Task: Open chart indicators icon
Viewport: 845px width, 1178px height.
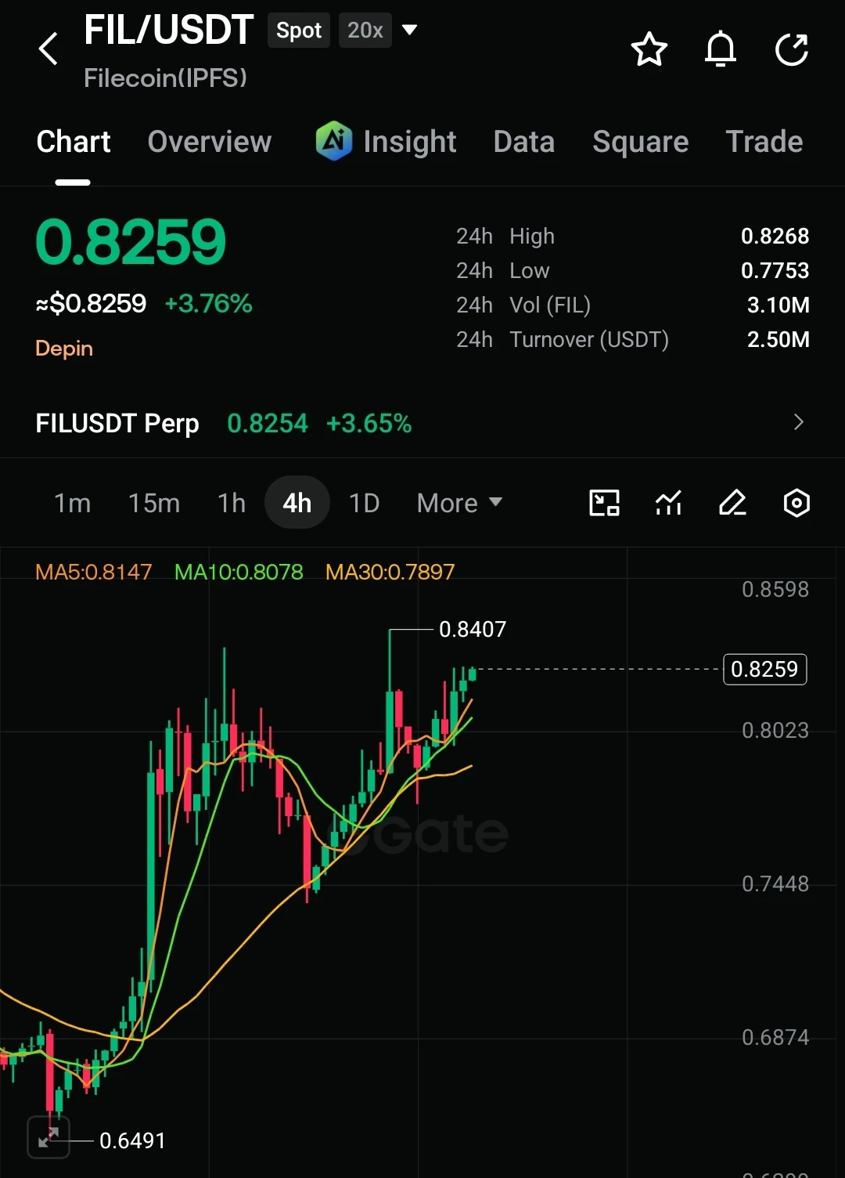Action: click(668, 503)
